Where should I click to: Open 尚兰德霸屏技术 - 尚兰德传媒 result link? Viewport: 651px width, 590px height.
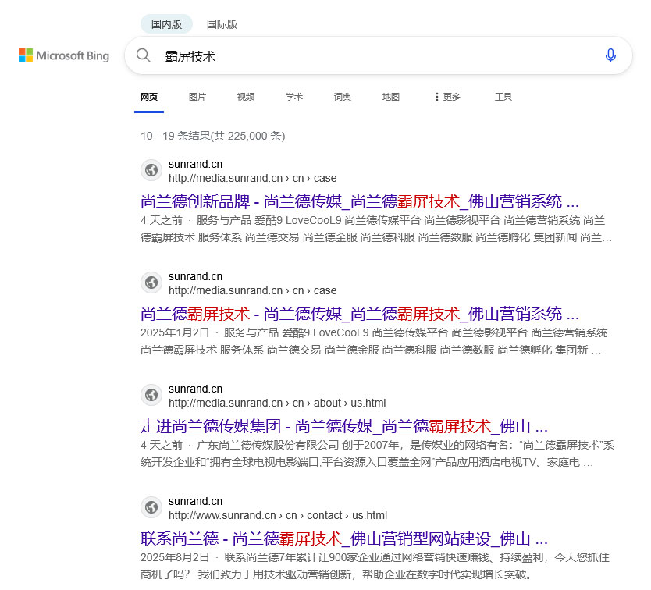pyautogui.click(x=360, y=315)
